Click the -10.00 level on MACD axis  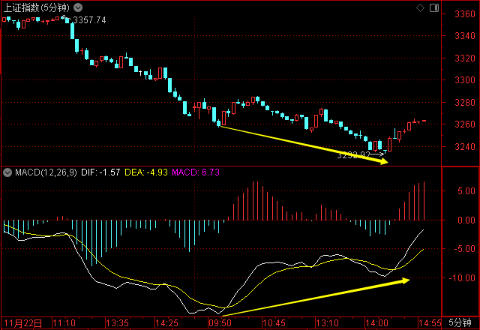coord(459,277)
